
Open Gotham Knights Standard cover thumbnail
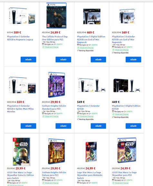[x=57, y=85]
